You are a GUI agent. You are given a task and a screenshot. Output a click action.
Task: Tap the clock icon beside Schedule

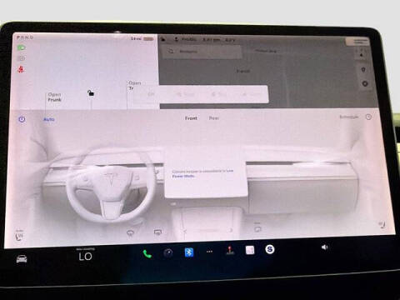(x=368, y=117)
